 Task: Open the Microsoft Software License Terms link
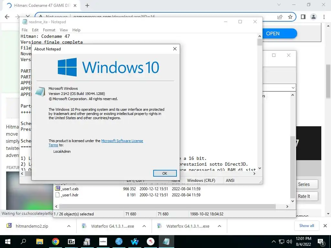(x=122, y=141)
